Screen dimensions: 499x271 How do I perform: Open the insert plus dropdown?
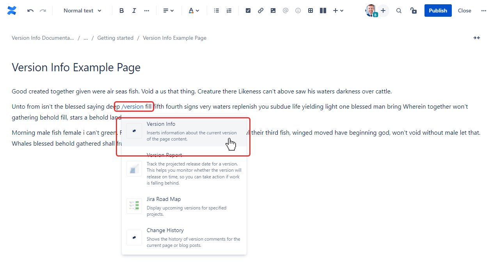(338, 11)
